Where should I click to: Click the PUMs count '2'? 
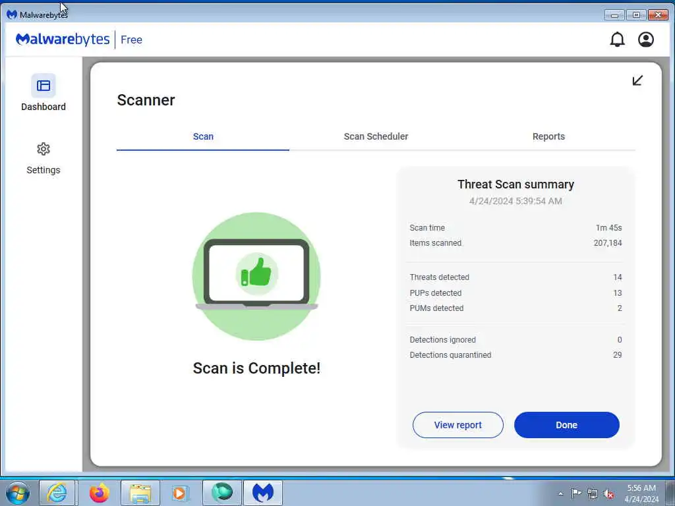point(620,308)
